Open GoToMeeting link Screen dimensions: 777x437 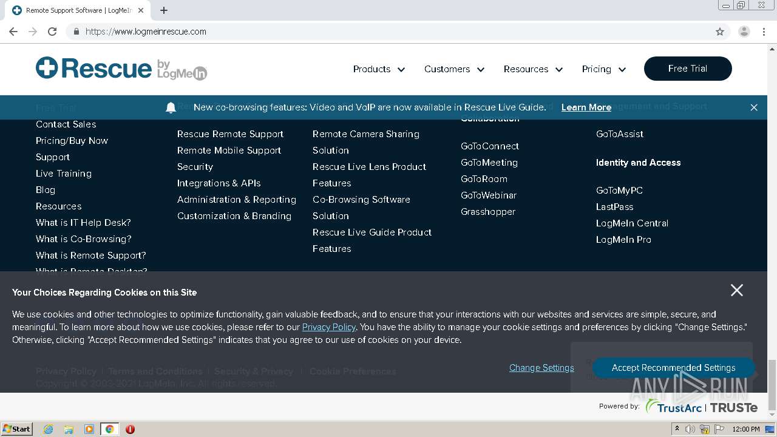pos(489,163)
